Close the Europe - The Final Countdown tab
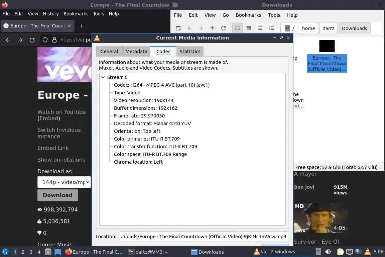Screen dimensions: 385x257 click(69, 25)
